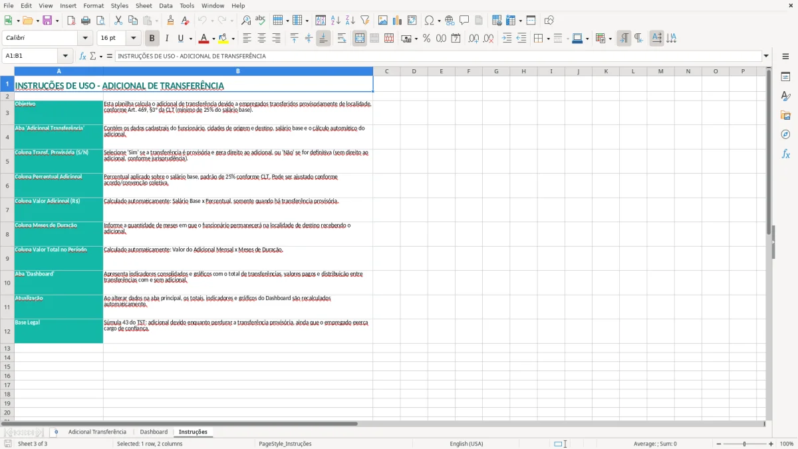798x449 pixels.
Task: Click the Insert Hyperlink icon
Action: pyautogui.click(x=450, y=21)
